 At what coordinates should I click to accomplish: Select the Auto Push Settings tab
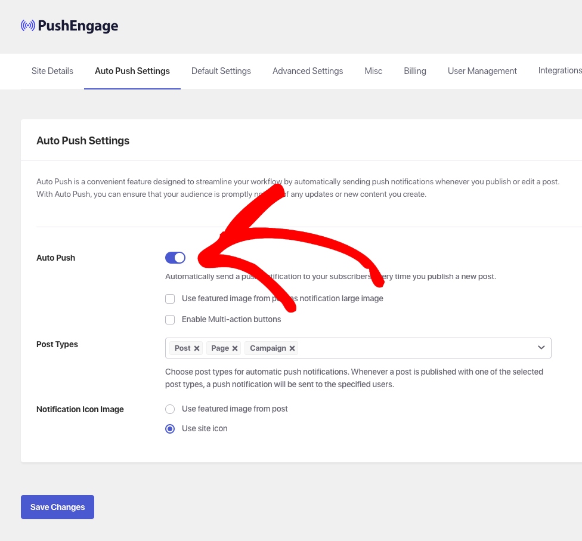pyautogui.click(x=132, y=71)
